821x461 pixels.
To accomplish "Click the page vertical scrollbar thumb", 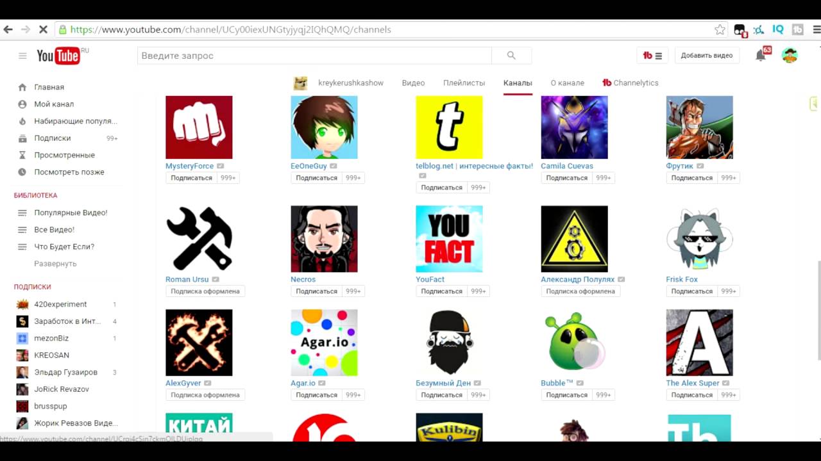I will (x=818, y=311).
